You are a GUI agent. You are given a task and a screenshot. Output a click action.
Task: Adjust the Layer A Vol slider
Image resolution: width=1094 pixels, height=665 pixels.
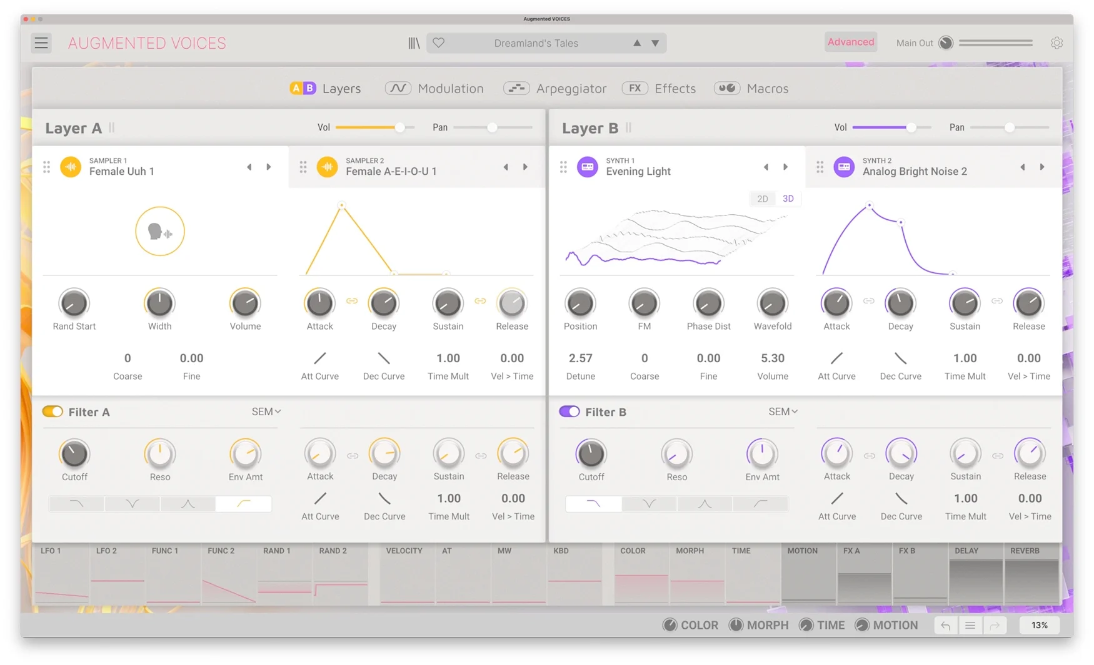[399, 127]
